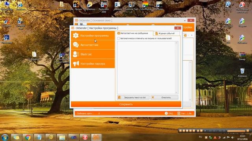
Task: Select the OkSender desktop shortcut
Action: click(x=242, y=39)
